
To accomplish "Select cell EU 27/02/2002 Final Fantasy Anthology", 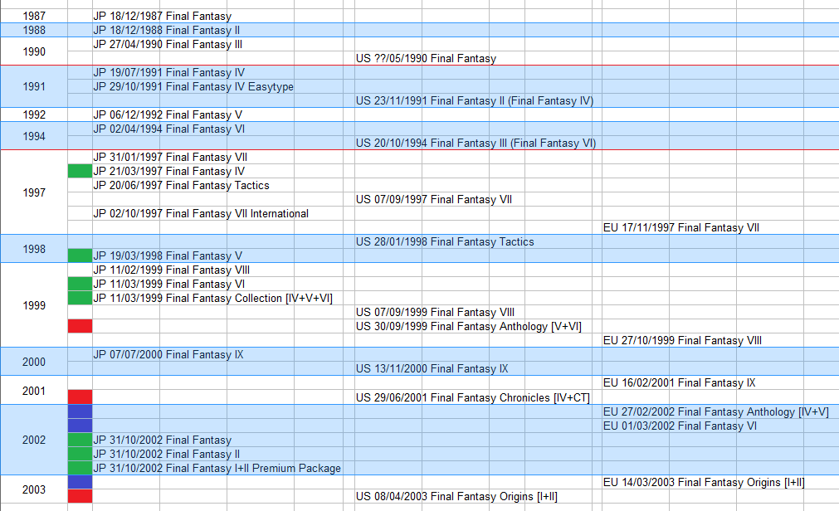I will tap(716, 411).
